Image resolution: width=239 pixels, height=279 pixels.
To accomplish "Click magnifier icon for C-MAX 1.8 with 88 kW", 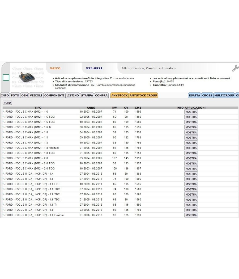I will click(x=3, y=142).
